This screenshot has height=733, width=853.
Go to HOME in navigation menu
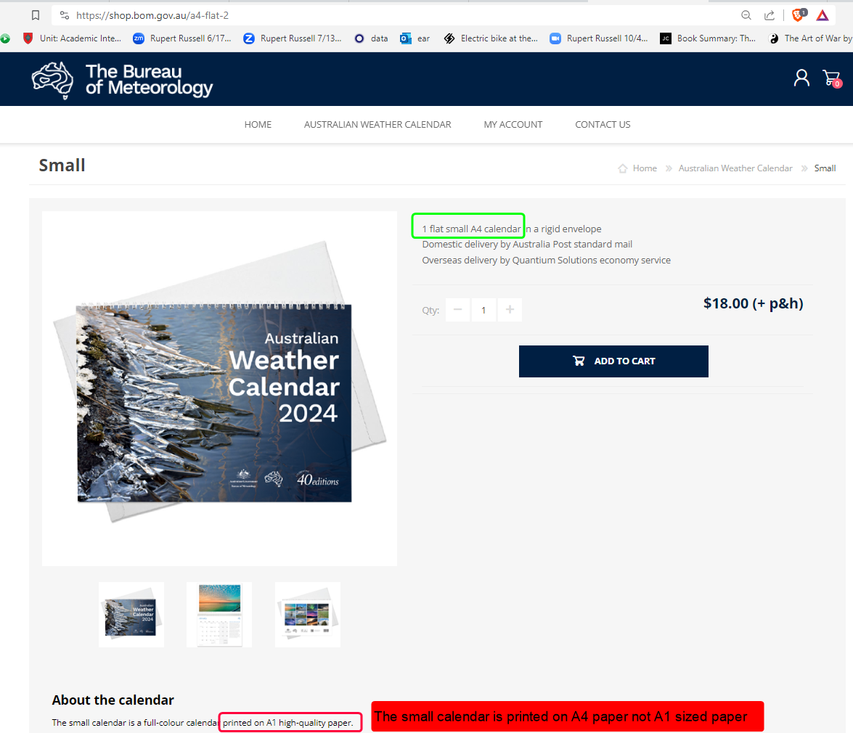point(258,125)
